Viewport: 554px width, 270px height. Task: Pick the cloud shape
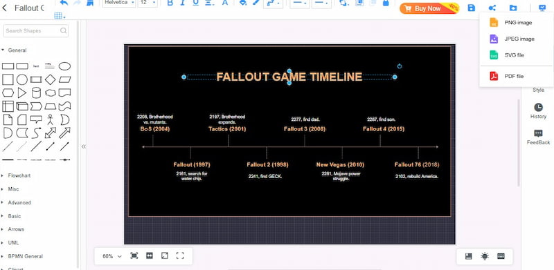(x=50, y=93)
